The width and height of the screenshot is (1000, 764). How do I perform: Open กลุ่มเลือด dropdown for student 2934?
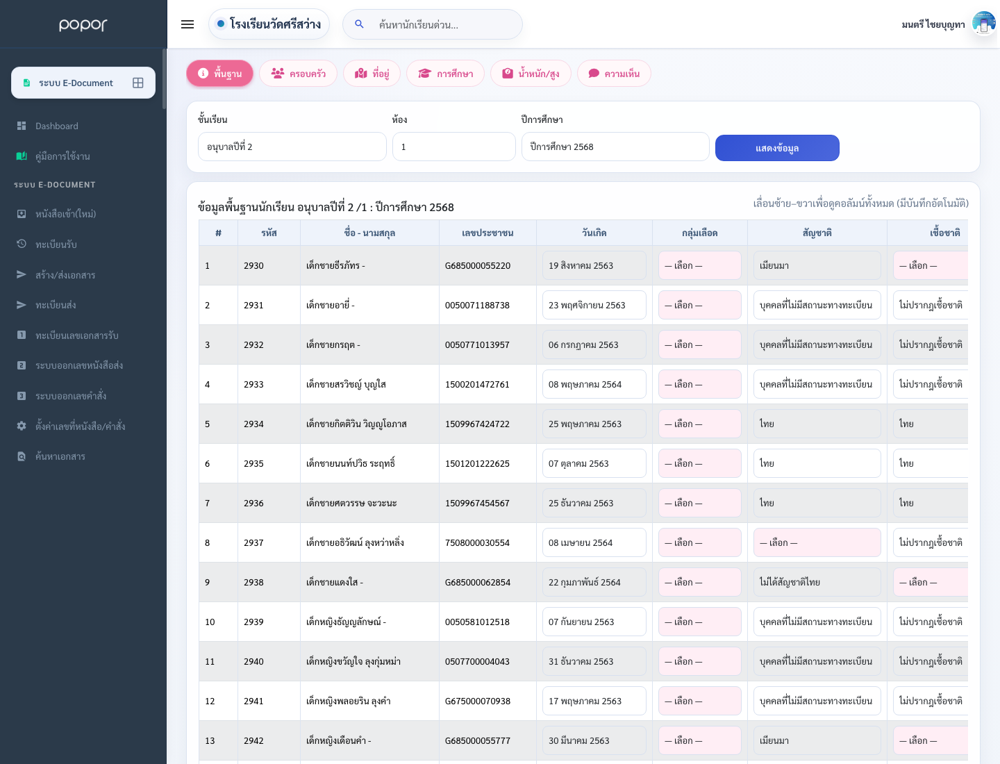pos(700,424)
